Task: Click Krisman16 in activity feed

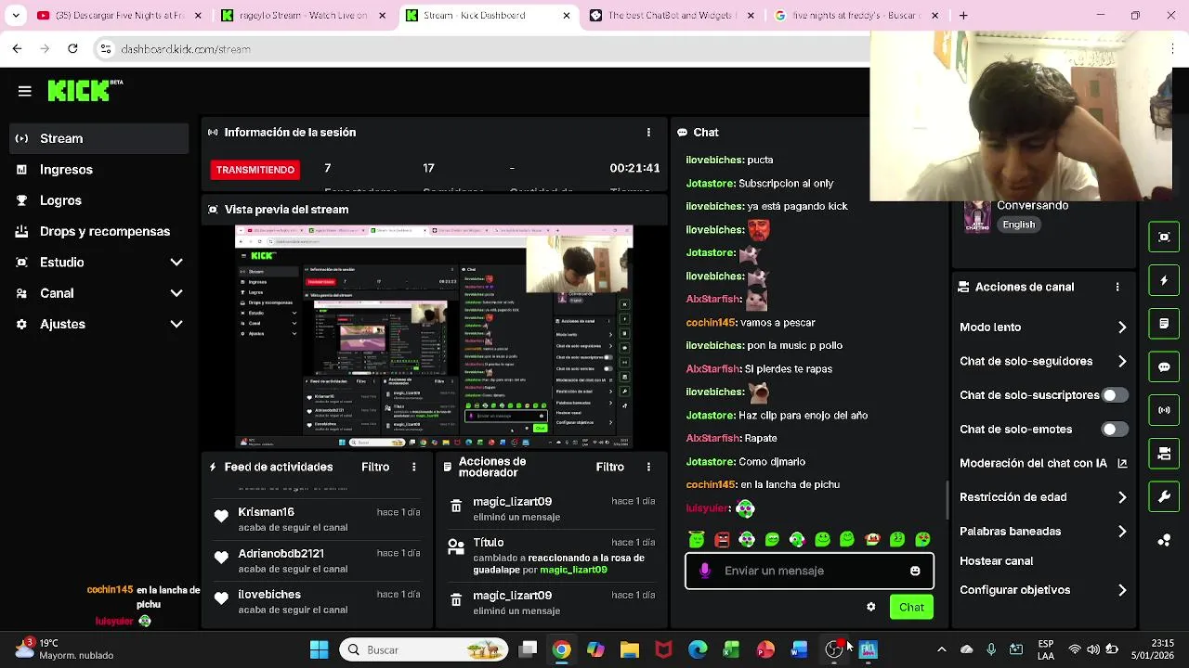Action: tap(266, 512)
